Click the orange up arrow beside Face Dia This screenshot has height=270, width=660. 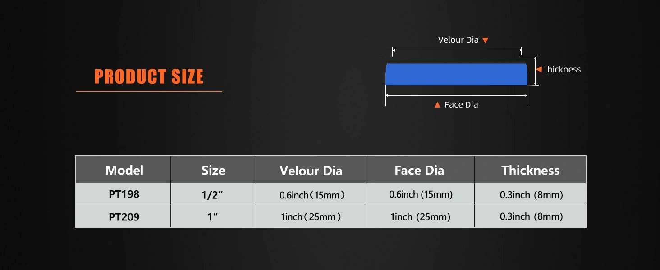click(x=437, y=105)
